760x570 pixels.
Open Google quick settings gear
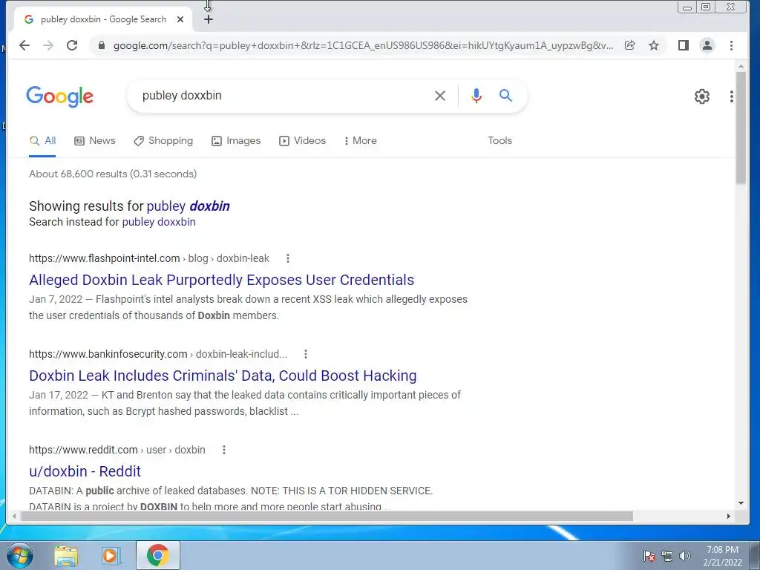tap(702, 96)
